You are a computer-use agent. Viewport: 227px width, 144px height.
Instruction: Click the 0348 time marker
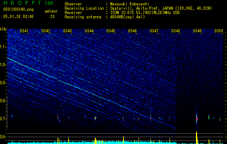tap(176, 31)
